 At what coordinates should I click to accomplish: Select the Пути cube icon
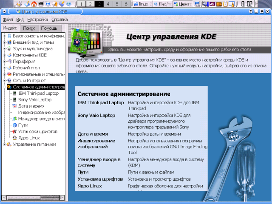[14, 125]
